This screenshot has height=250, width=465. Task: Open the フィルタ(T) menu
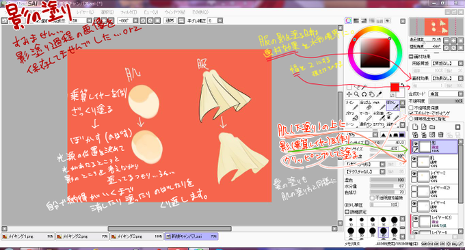(129, 12)
